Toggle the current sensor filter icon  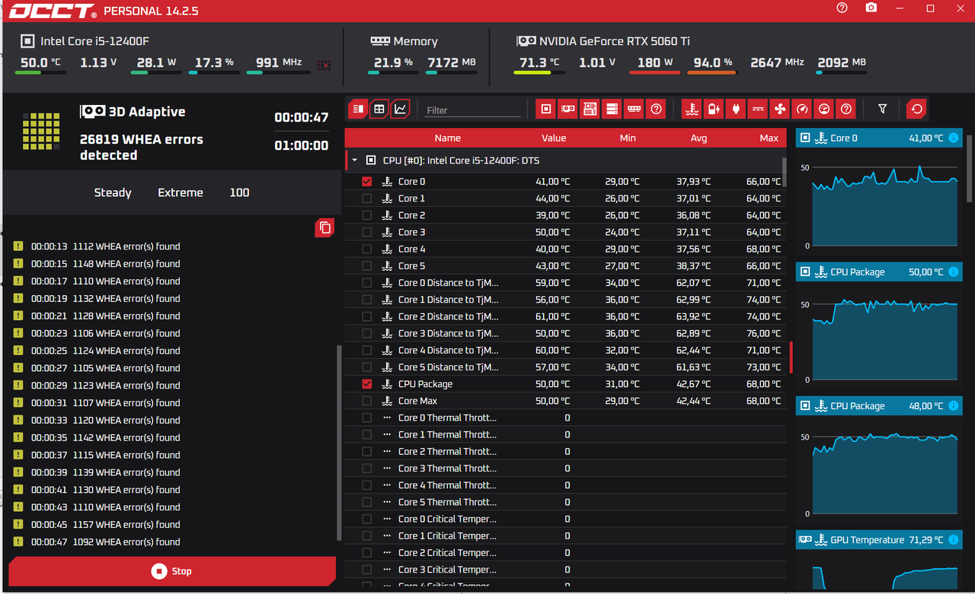pos(758,110)
